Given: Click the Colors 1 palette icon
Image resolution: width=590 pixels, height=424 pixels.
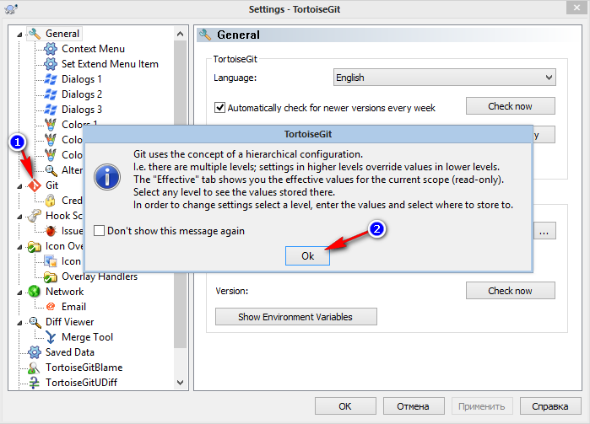Looking at the screenshot, I should [x=51, y=125].
